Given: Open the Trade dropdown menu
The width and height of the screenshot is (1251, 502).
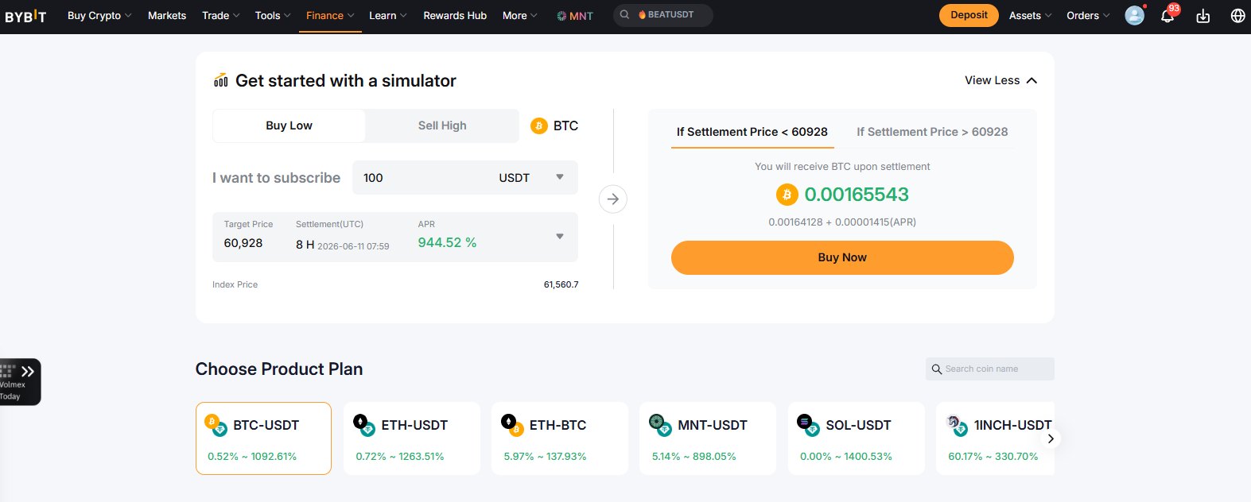Looking at the screenshot, I should [220, 15].
